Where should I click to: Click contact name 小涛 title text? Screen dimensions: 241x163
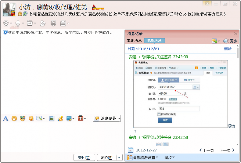[53, 7]
